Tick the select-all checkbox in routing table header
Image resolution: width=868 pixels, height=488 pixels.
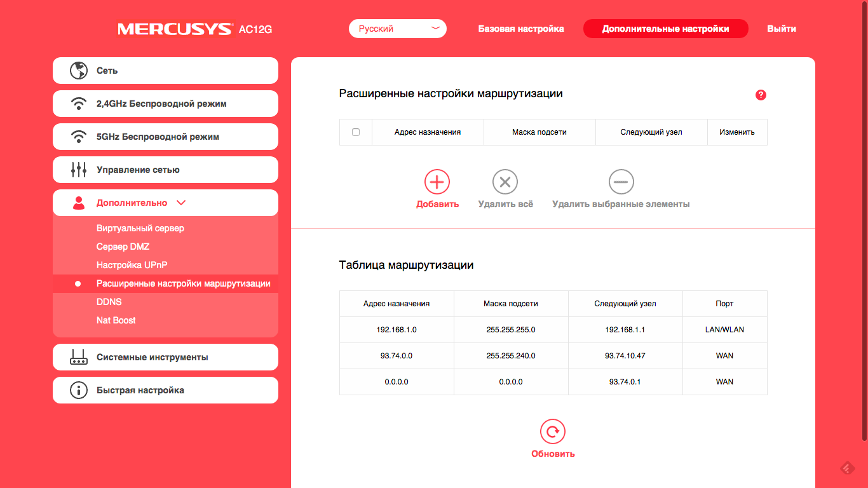click(356, 132)
